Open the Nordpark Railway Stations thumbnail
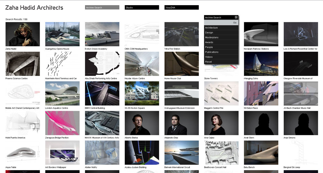Screen dimensions: 323x173 (261, 34)
